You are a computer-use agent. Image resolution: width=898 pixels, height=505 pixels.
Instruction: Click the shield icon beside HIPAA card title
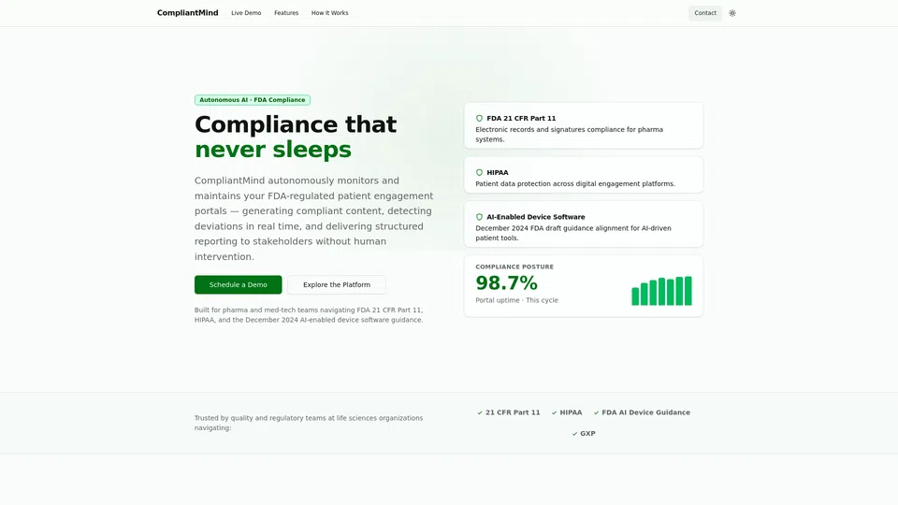(479, 172)
